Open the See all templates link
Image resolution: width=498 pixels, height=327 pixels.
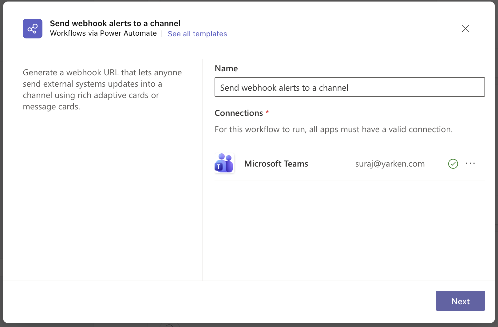197,34
